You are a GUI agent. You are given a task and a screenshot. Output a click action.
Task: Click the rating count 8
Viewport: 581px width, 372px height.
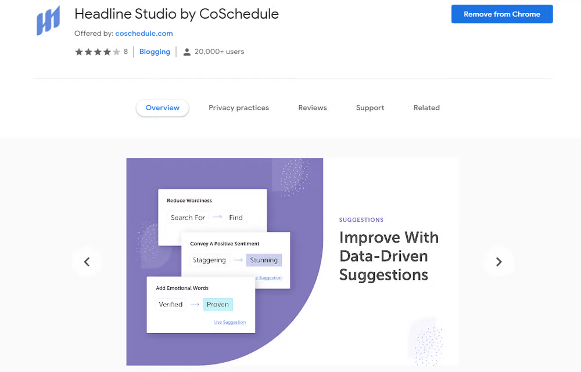tap(125, 52)
